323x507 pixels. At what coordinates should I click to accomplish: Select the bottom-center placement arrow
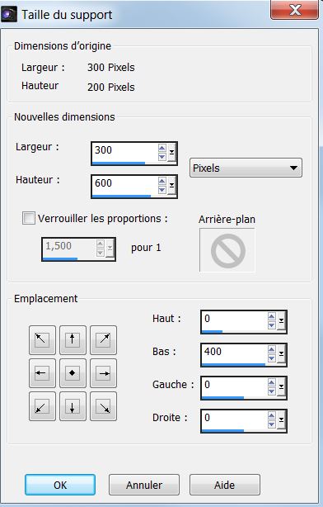(73, 406)
